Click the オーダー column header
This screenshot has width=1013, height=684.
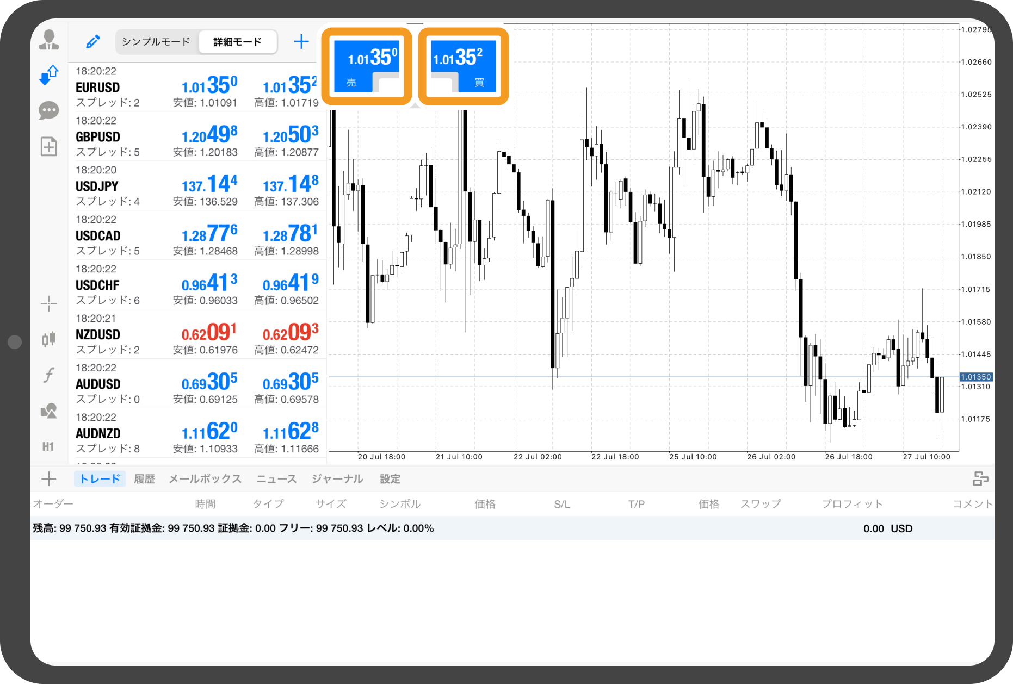click(x=53, y=504)
